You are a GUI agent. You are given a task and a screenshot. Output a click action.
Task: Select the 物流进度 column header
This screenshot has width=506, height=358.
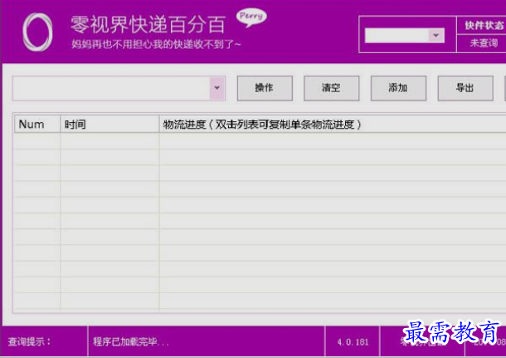pos(333,124)
